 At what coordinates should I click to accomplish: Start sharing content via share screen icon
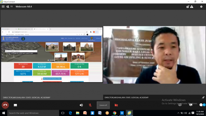pyautogui.click(x=180, y=105)
